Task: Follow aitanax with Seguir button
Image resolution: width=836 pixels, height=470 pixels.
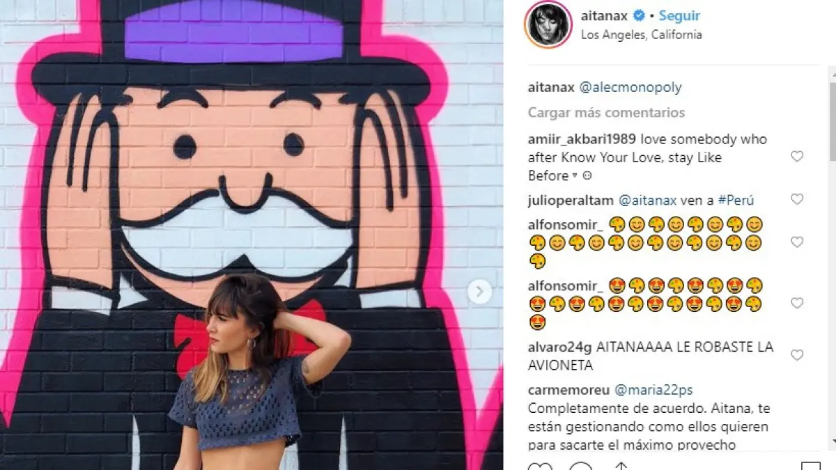Action: coord(679,16)
